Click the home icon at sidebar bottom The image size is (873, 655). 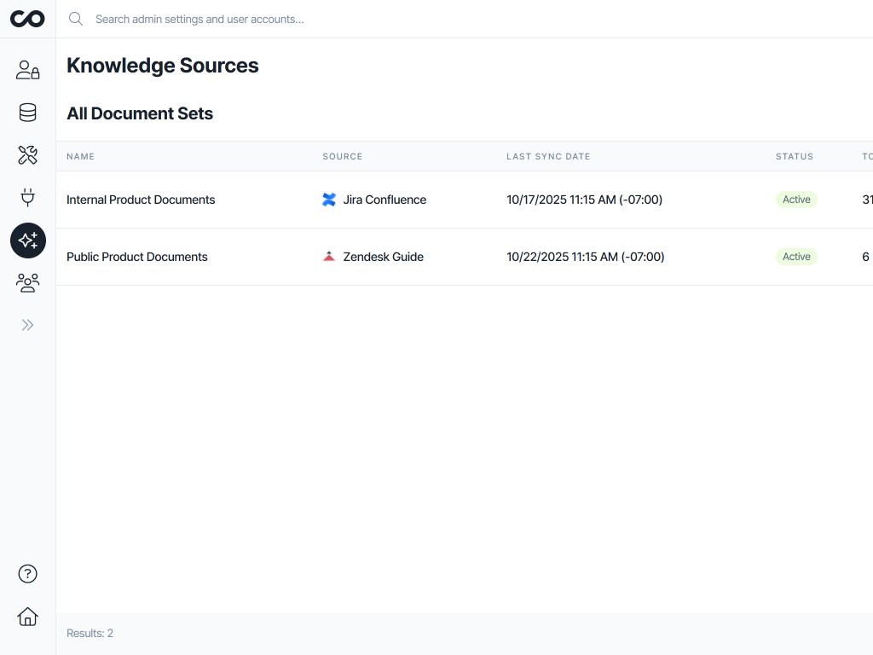[27, 617]
